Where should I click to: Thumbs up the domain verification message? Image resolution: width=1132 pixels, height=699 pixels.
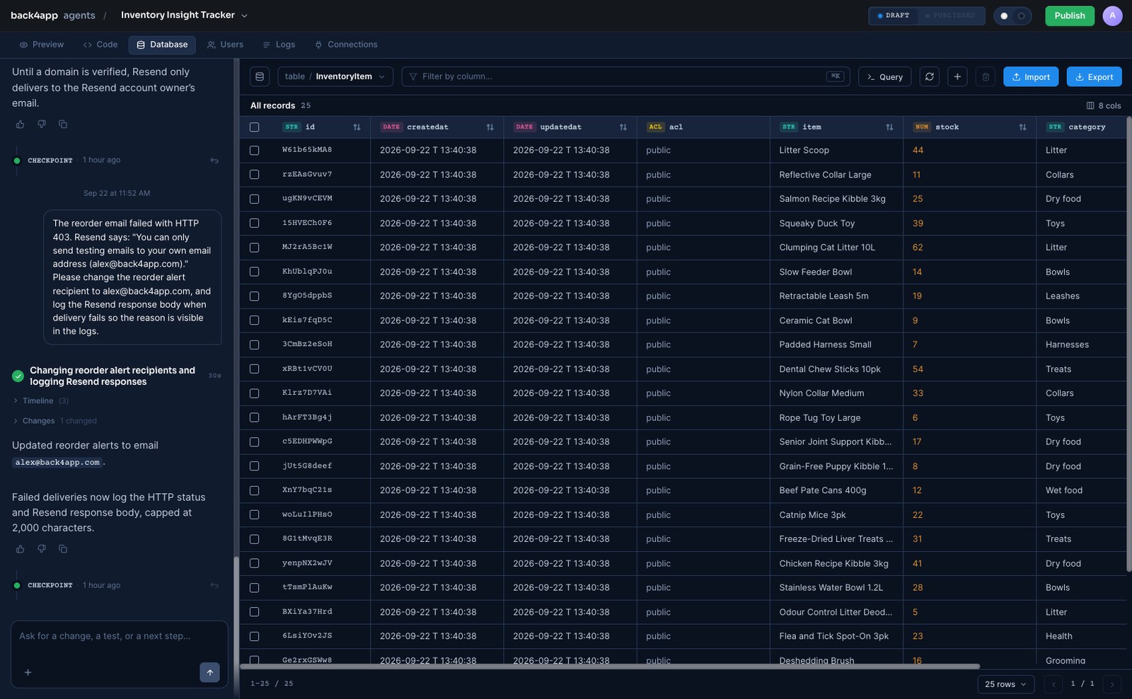20,125
